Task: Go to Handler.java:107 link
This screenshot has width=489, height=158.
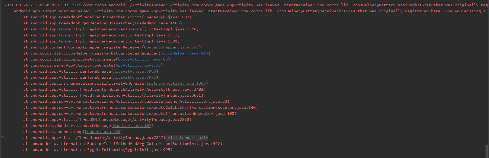Action: coord(132,126)
